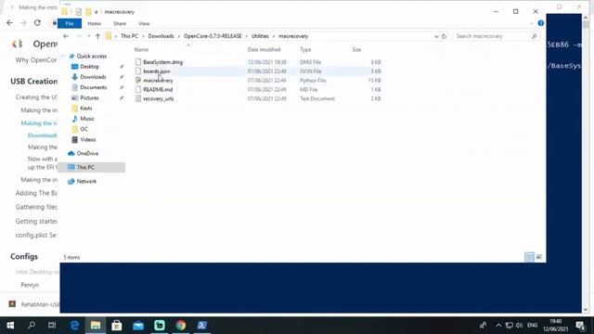Click Downloads in the address path
This screenshot has height=334, width=594.
pos(161,36)
